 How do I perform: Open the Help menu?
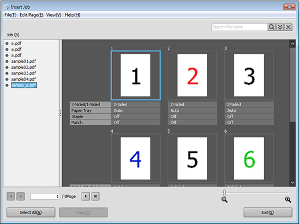(72, 15)
